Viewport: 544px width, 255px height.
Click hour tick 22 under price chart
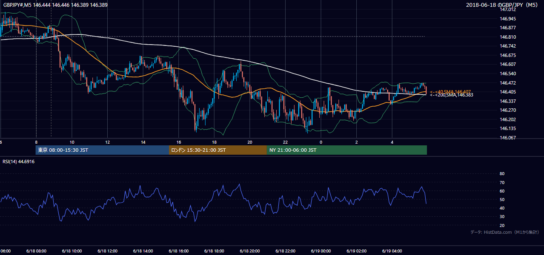[286, 142]
